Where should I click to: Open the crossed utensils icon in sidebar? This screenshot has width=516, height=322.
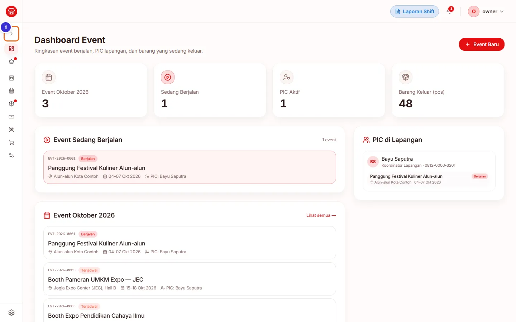coord(11,130)
